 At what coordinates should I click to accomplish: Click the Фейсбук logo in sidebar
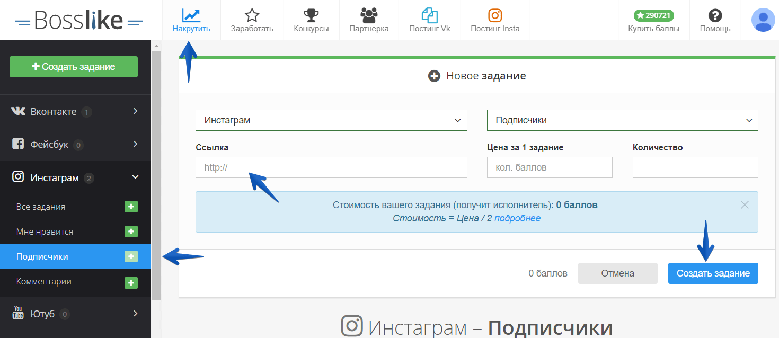tap(18, 144)
